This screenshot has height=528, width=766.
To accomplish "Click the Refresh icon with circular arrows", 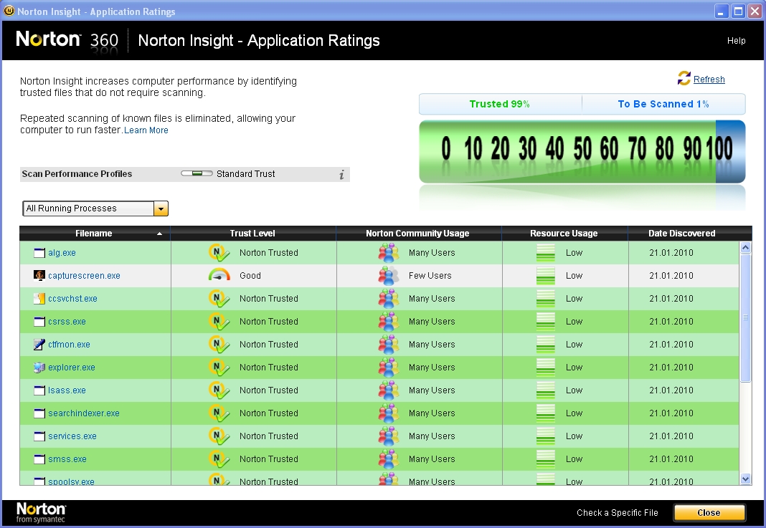I will [684, 79].
